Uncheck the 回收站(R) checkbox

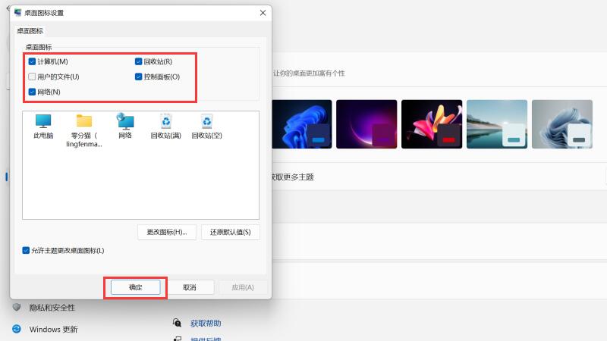point(139,61)
